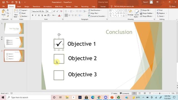The height and width of the screenshot is (100, 178).
Task: Open the File menu
Action: click(4, 6)
